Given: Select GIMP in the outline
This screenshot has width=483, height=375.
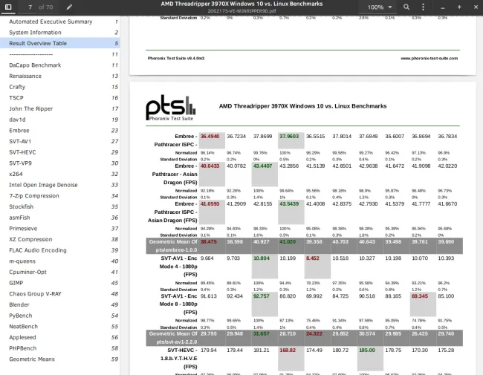Looking at the screenshot, I should pos(59,283).
